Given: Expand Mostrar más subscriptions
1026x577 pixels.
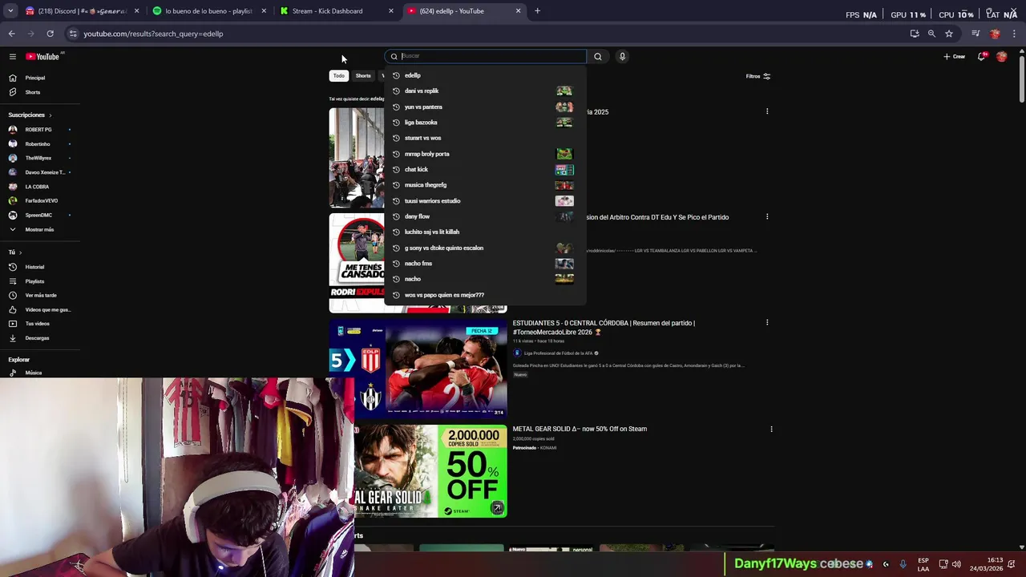Looking at the screenshot, I should click(x=38, y=229).
